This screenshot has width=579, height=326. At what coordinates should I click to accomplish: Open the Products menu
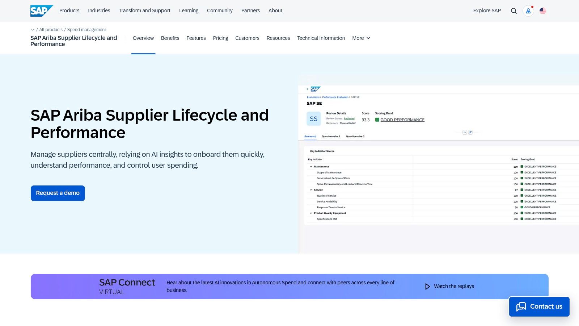pos(69,11)
